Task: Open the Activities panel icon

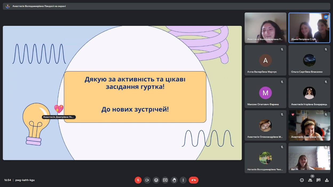Action: (x=327, y=180)
